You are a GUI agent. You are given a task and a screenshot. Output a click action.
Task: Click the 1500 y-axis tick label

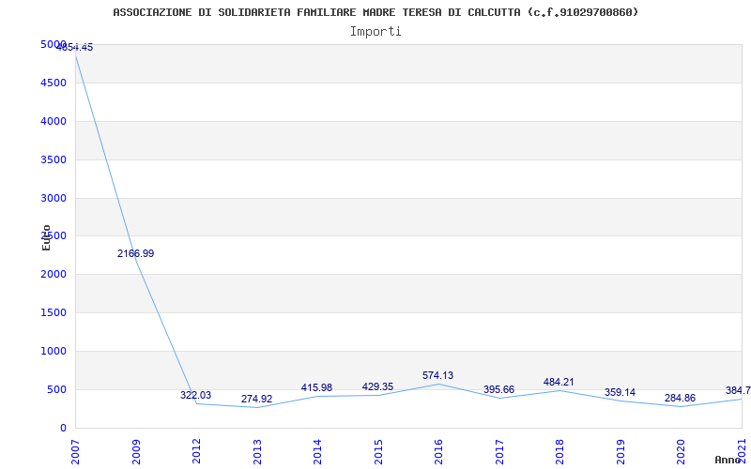point(54,312)
